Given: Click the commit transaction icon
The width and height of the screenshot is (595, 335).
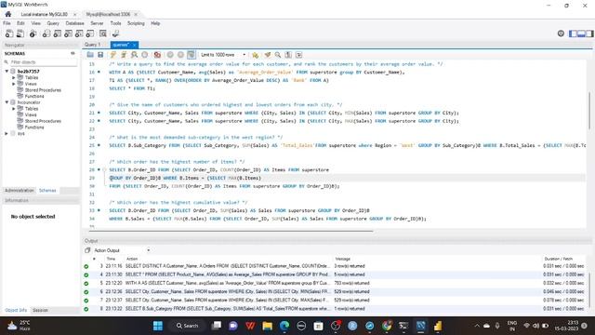Looking at the screenshot, I should pyautogui.click(x=170, y=55).
